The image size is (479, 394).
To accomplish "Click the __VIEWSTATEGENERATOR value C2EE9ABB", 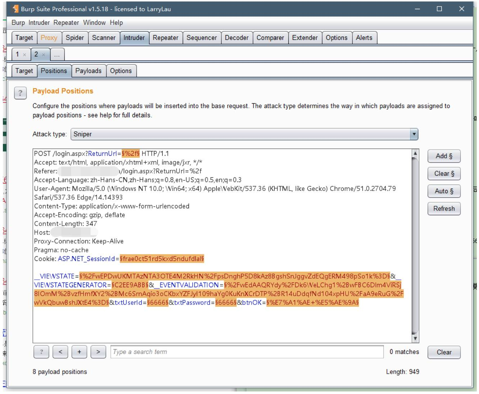I will [x=130, y=285].
